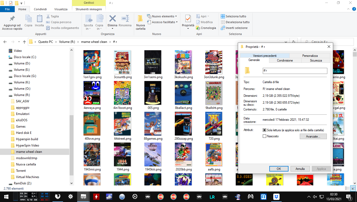The height and width of the screenshot is (202, 357).
Task: Click the Avanzate button
Action: (x=313, y=137)
